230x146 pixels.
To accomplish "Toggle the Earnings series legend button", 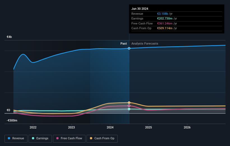I will [40, 138].
